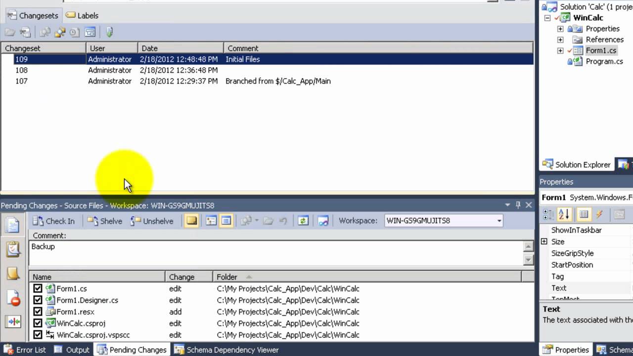Image resolution: width=633 pixels, height=356 pixels.
Task: Switch to the Changesets tab
Action: point(33,15)
